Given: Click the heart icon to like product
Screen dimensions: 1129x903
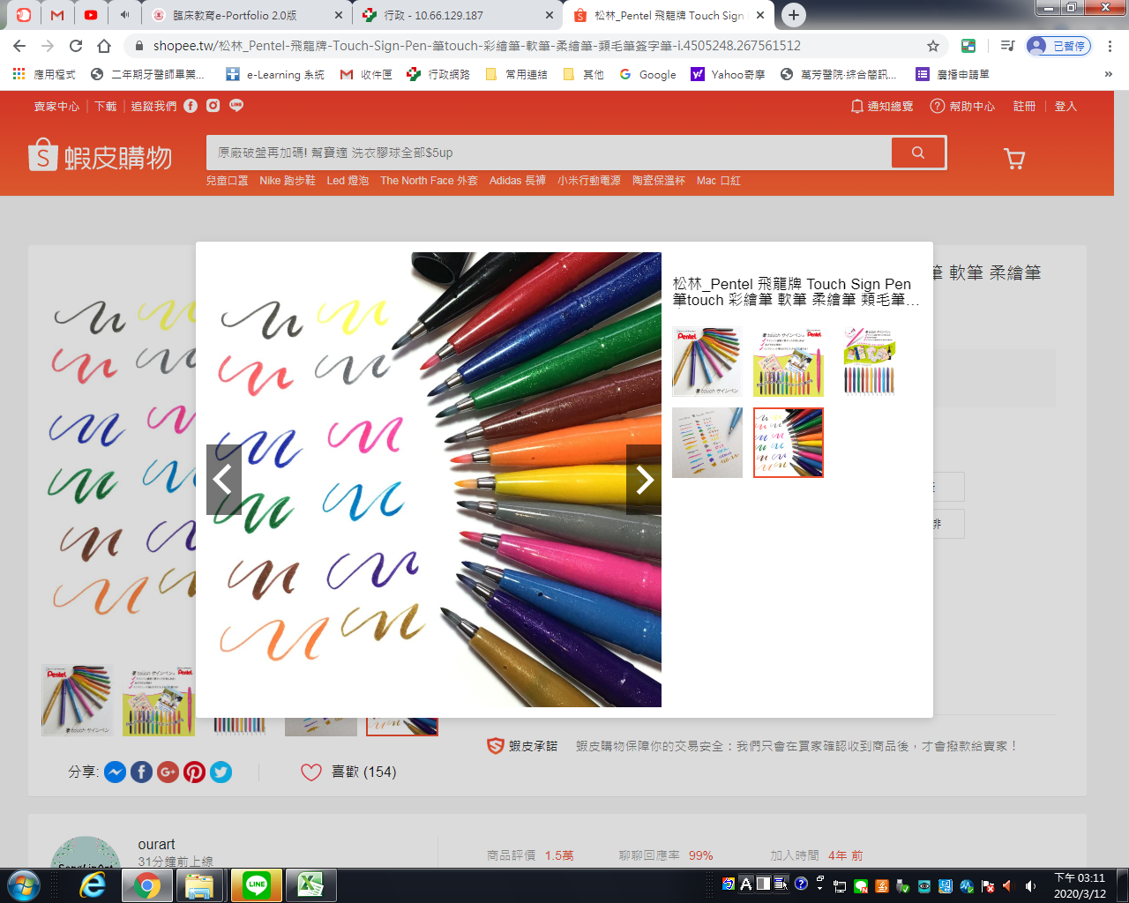Looking at the screenshot, I should pyautogui.click(x=311, y=772).
